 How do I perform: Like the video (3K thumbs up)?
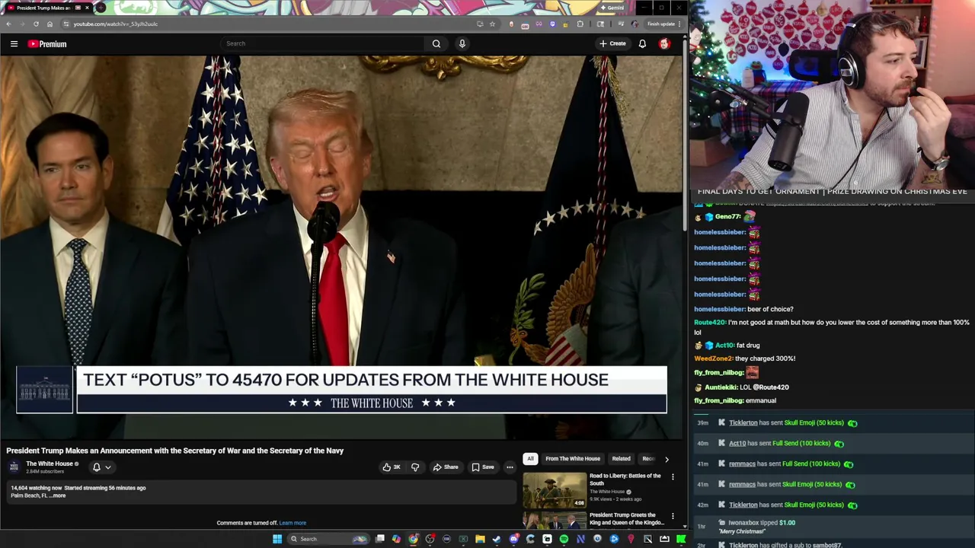(392, 467)
